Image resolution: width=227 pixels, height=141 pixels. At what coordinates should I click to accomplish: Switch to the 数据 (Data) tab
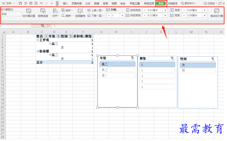[97, 4]
